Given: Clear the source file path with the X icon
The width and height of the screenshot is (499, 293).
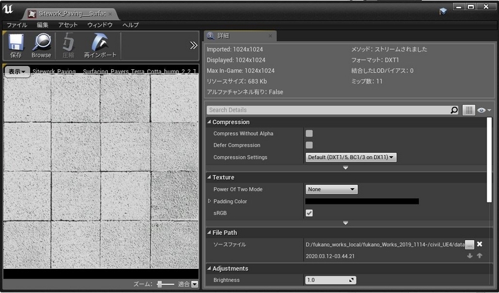Looking at the screenshot, I should 480,244.
